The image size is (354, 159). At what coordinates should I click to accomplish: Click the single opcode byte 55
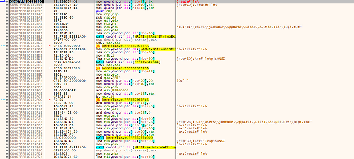55,11
